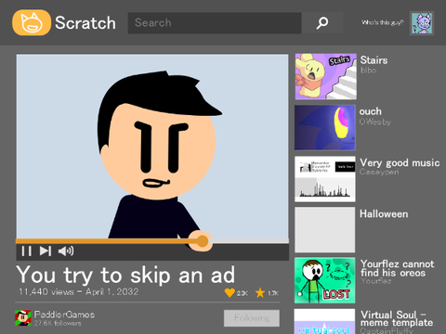Click the PaddlerGames channel name
The height and width of the screenshot is (334, 446).
click(x=64, y=315)
